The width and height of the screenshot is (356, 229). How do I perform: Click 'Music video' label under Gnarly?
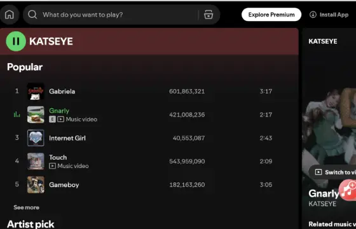[81, 120]
